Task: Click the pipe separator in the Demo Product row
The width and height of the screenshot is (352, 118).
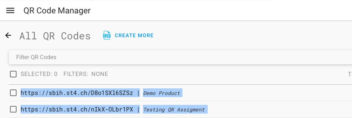Action: pyautogui.click(x=138, y=93)
